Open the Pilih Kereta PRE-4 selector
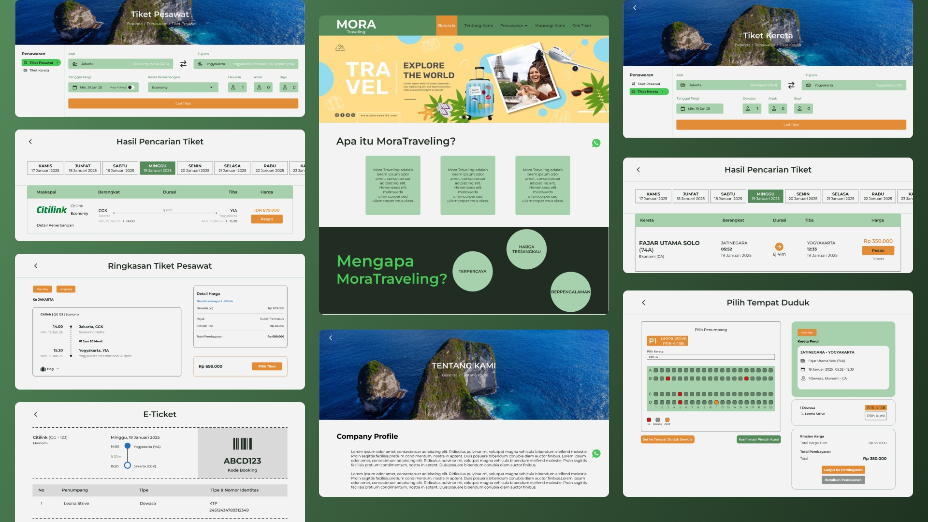928x522 pixels. point(710,357)
